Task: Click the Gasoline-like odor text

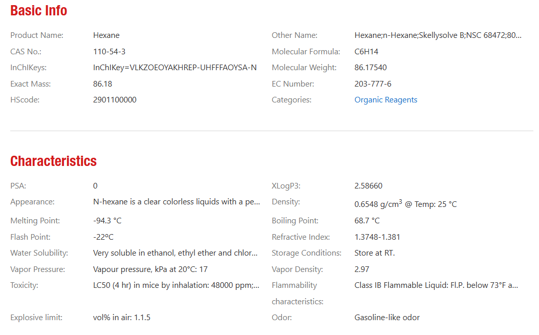Action: [387, 318]
